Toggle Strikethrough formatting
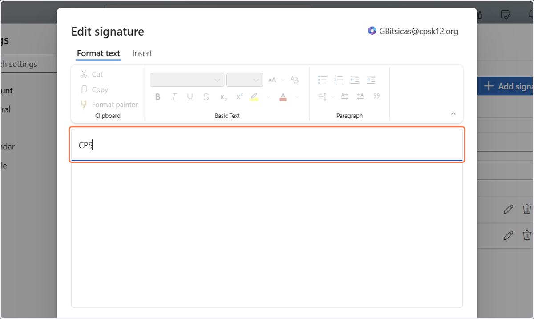Image resolution: width=534 pixels, height=319 pixels. click(x=206, y=97)
